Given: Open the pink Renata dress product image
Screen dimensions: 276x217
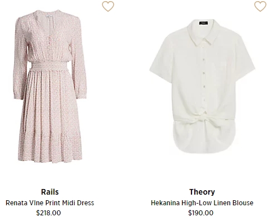Looking at the screenshot, I should coord(50,86).
